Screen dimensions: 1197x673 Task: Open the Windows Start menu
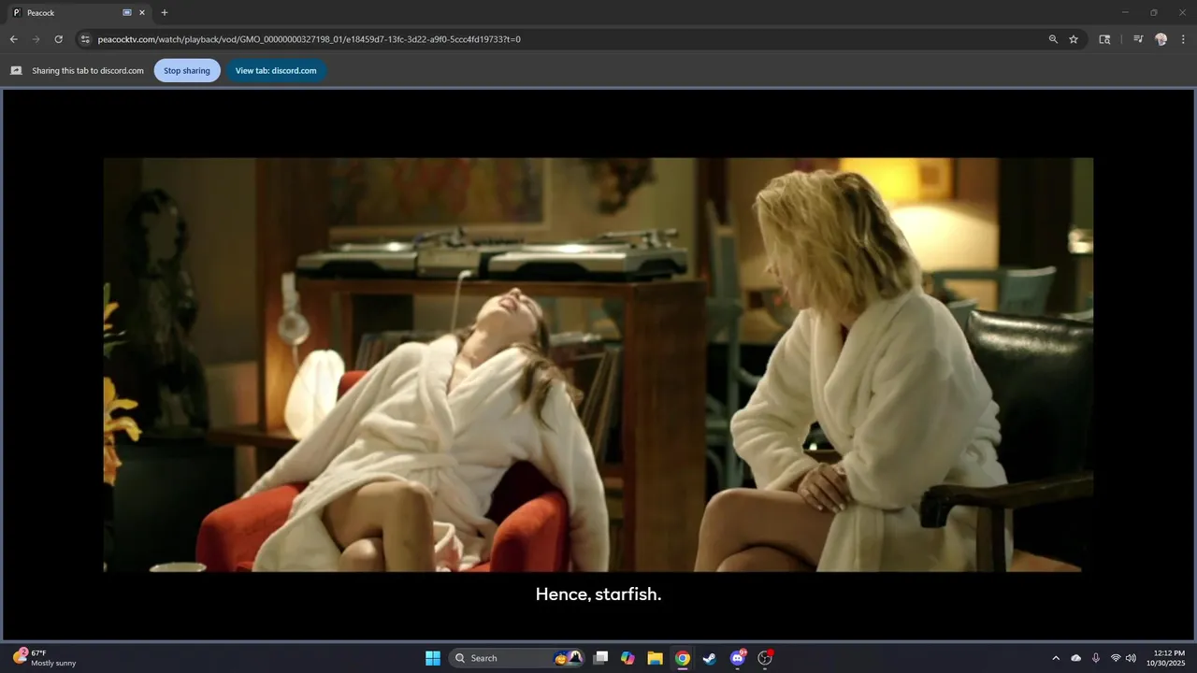(433, 658)
